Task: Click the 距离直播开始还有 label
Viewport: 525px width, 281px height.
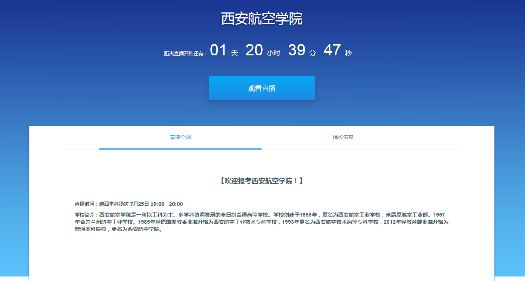Action: click(x=186, y=53)
